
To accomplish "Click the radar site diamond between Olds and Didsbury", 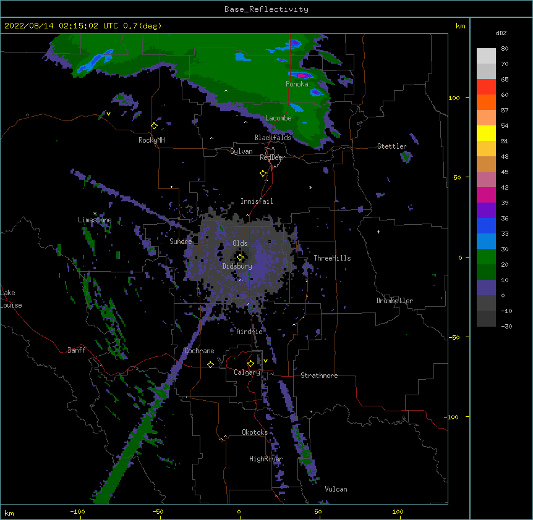I will pyautogui.click(x=240, y=258).
